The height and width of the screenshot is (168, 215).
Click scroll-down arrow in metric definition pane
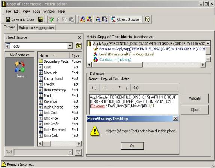[x=208, y=59]
